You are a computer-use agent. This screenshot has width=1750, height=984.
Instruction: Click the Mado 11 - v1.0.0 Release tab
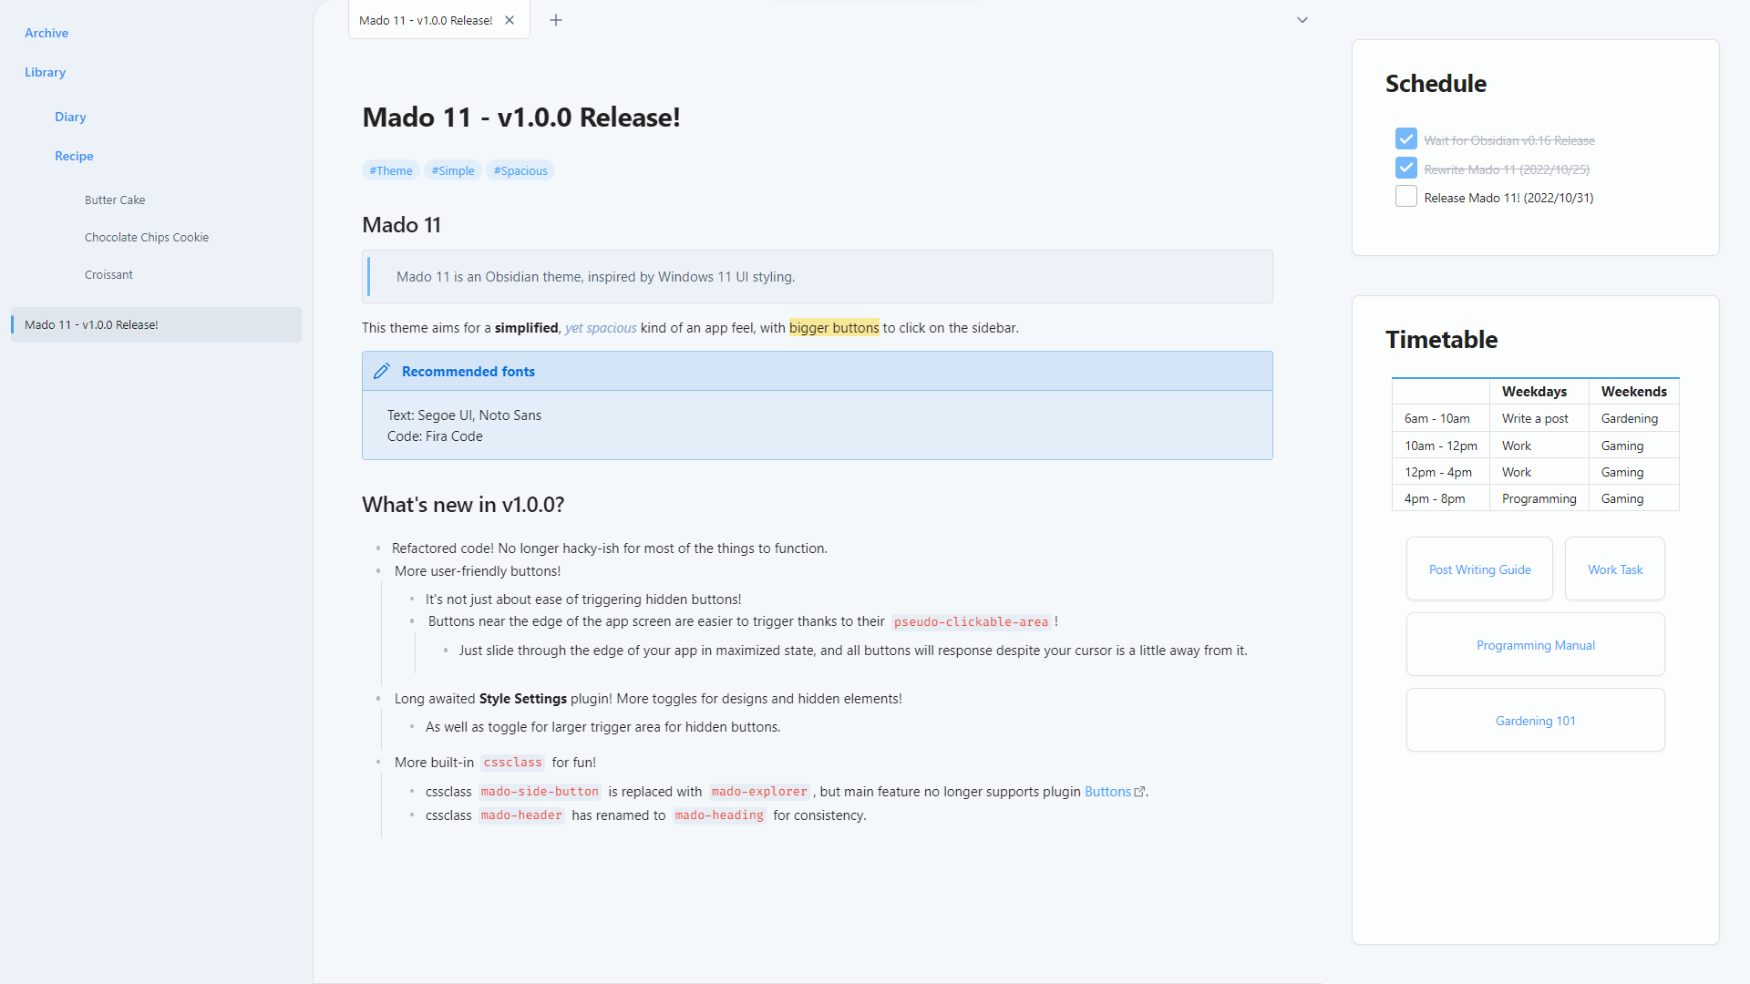[427, 20]
